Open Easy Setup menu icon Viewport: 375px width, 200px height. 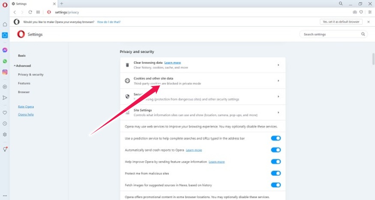tap(370, 12)
